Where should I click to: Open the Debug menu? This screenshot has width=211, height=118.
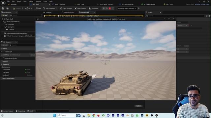click(x=31, y=1)
